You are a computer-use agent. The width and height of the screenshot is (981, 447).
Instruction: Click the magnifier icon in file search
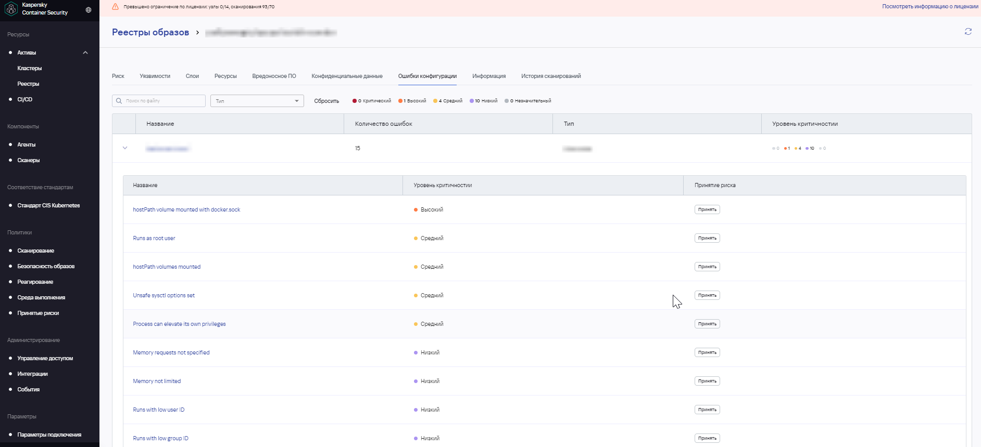[119, 101]
